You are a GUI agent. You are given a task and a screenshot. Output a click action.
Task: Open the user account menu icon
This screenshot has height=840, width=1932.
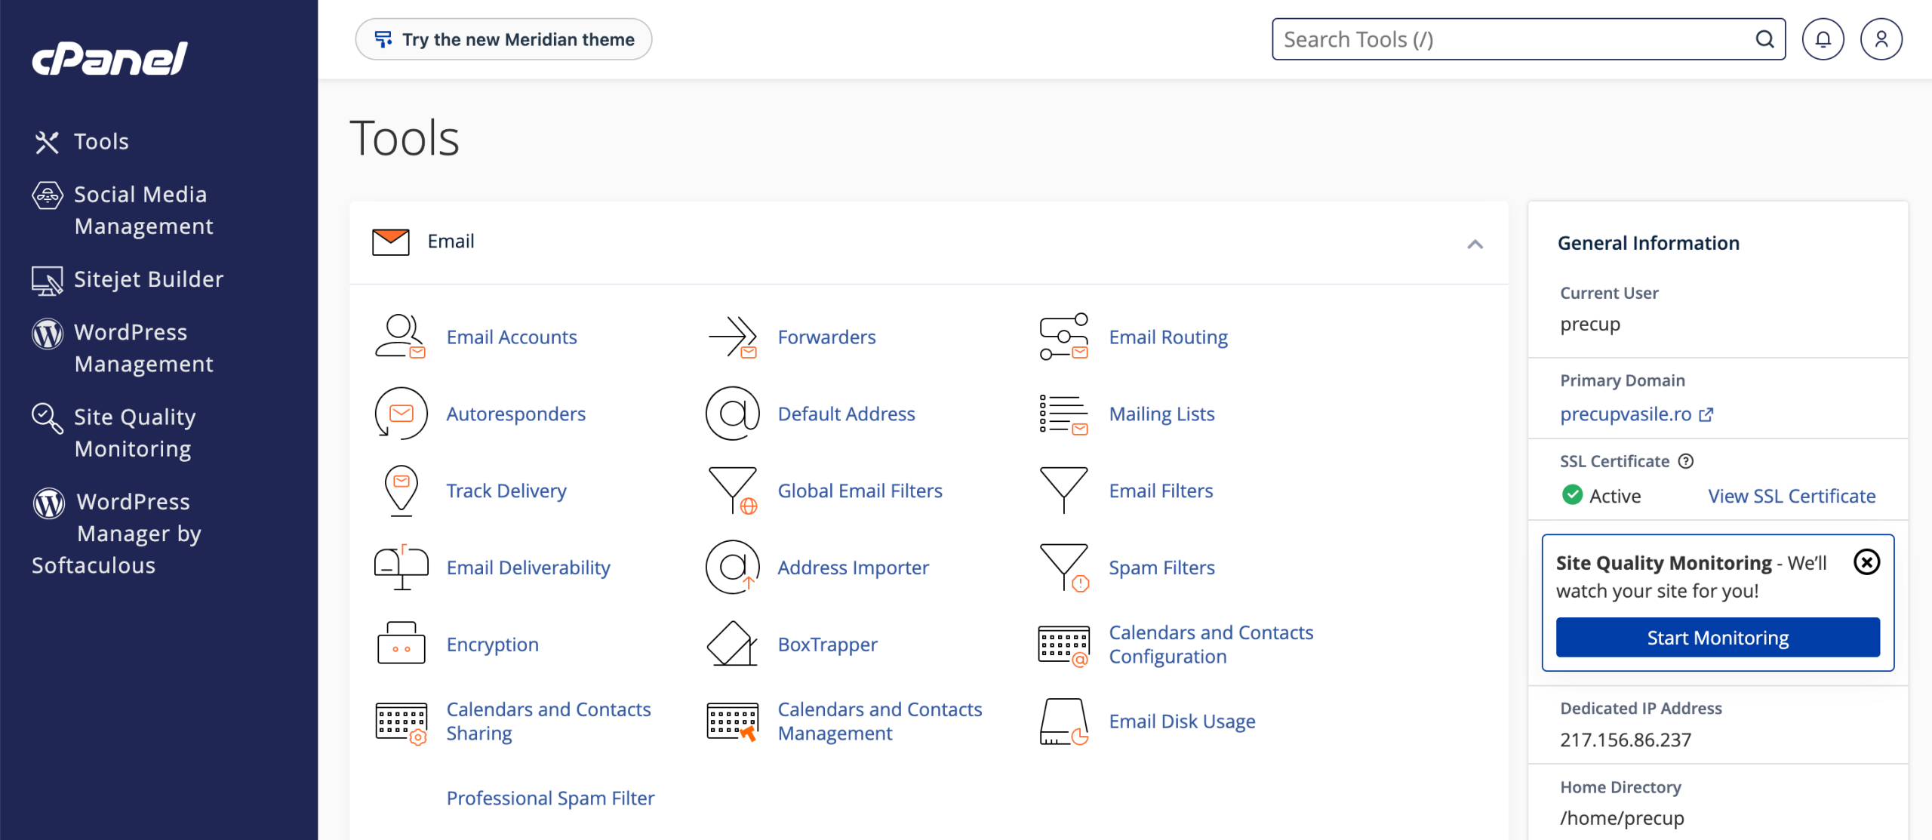pos(1881,39)
